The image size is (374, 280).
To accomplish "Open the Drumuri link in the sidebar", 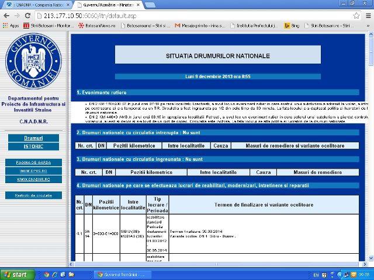I will click(x=33, y=138).
